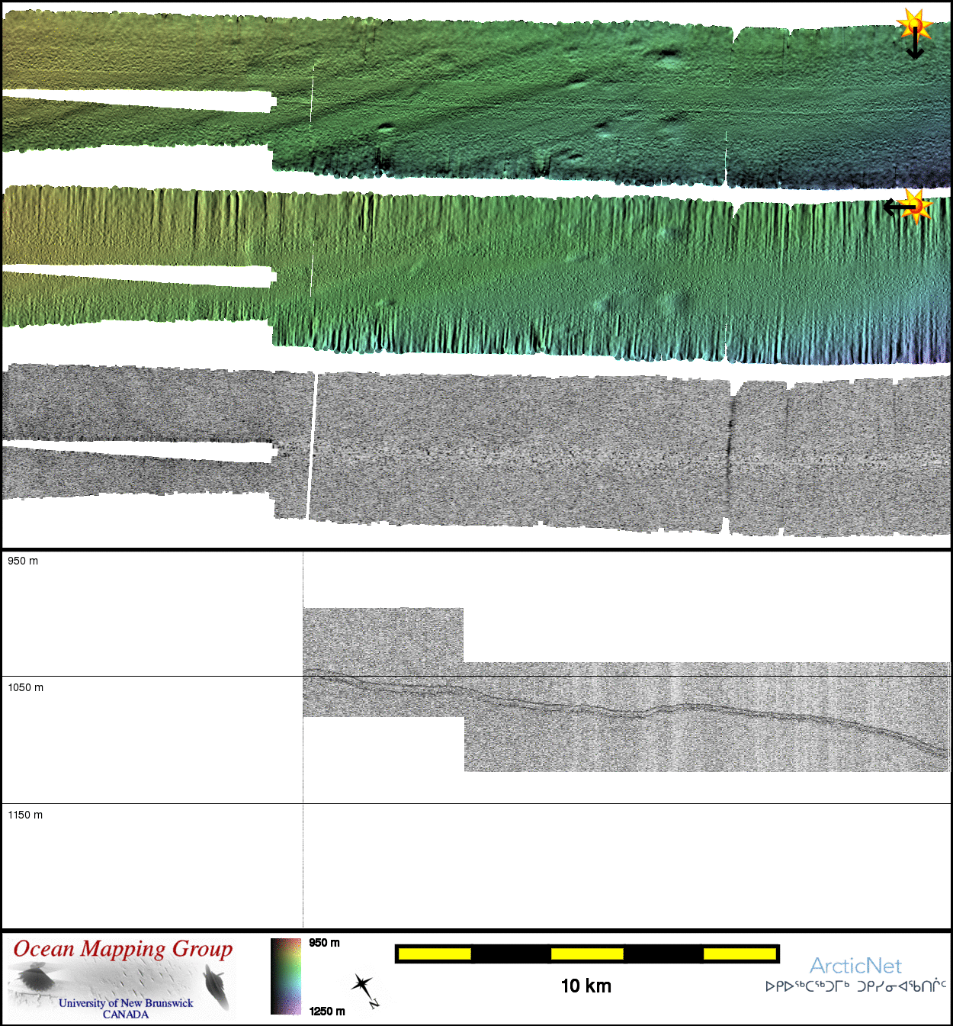This screenshot has width=953, height=1026.
Task: Click the Ocean Mapping Group title
Action: click(x=123, y=949)
